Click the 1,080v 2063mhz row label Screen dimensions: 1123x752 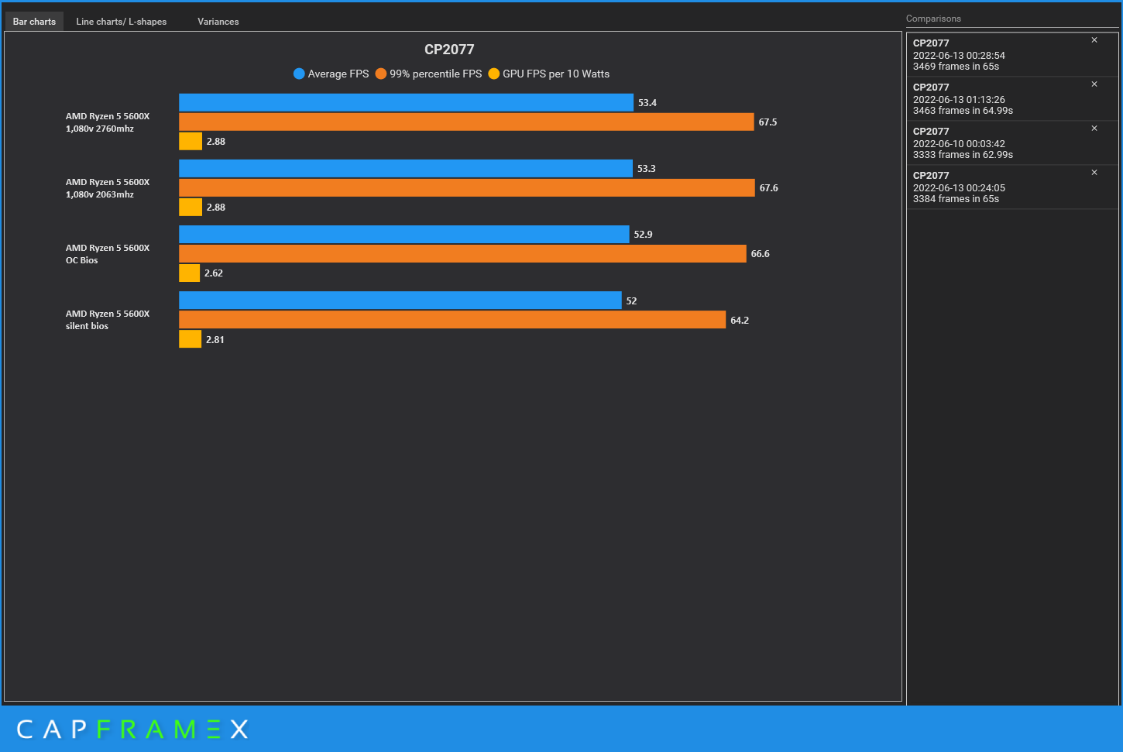pos(108,188)
